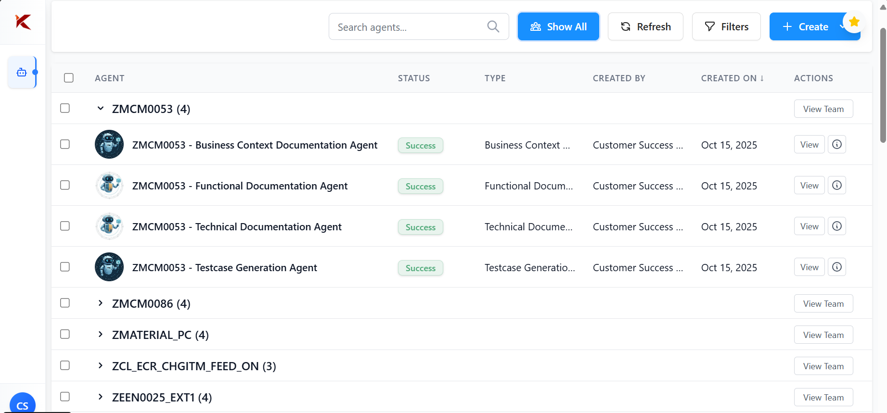The height and width of the screenshot is (413, 887).
Task: Click the red K logo icon
Action: (x=23, y=22)
